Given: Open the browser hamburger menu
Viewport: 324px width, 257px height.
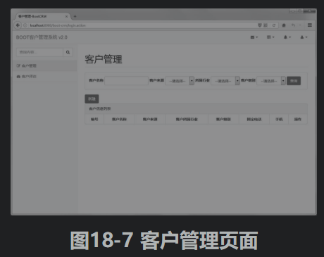Looking at the screenshot, I should (x=310, y=25).
